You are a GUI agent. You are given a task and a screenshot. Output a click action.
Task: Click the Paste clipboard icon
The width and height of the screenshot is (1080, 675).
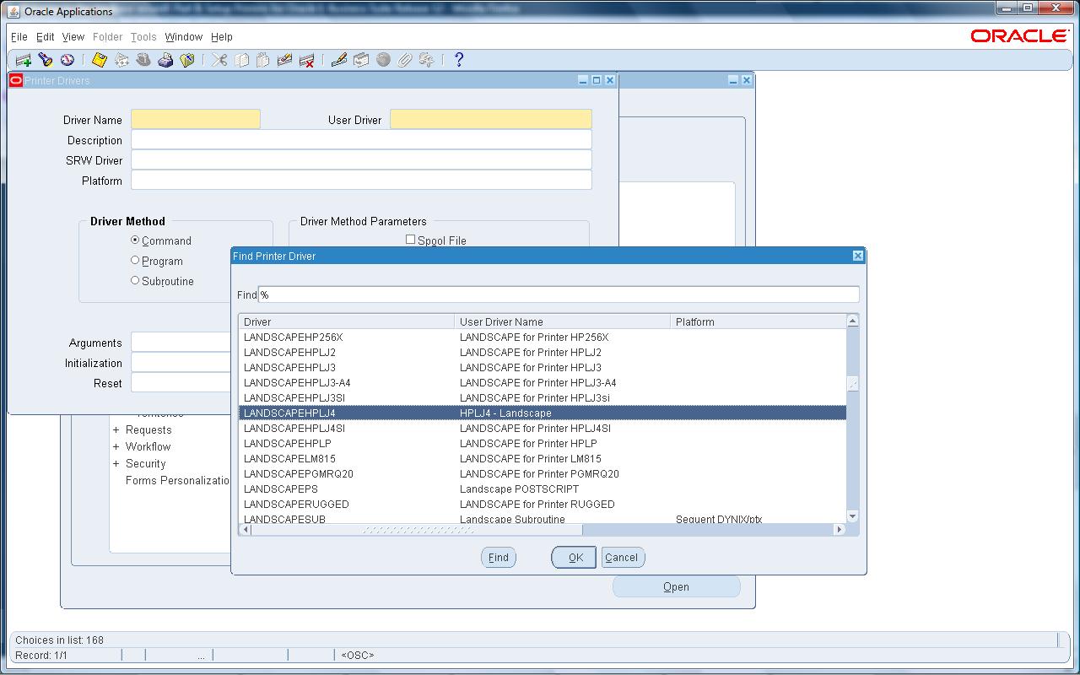(x=263, y=60)
